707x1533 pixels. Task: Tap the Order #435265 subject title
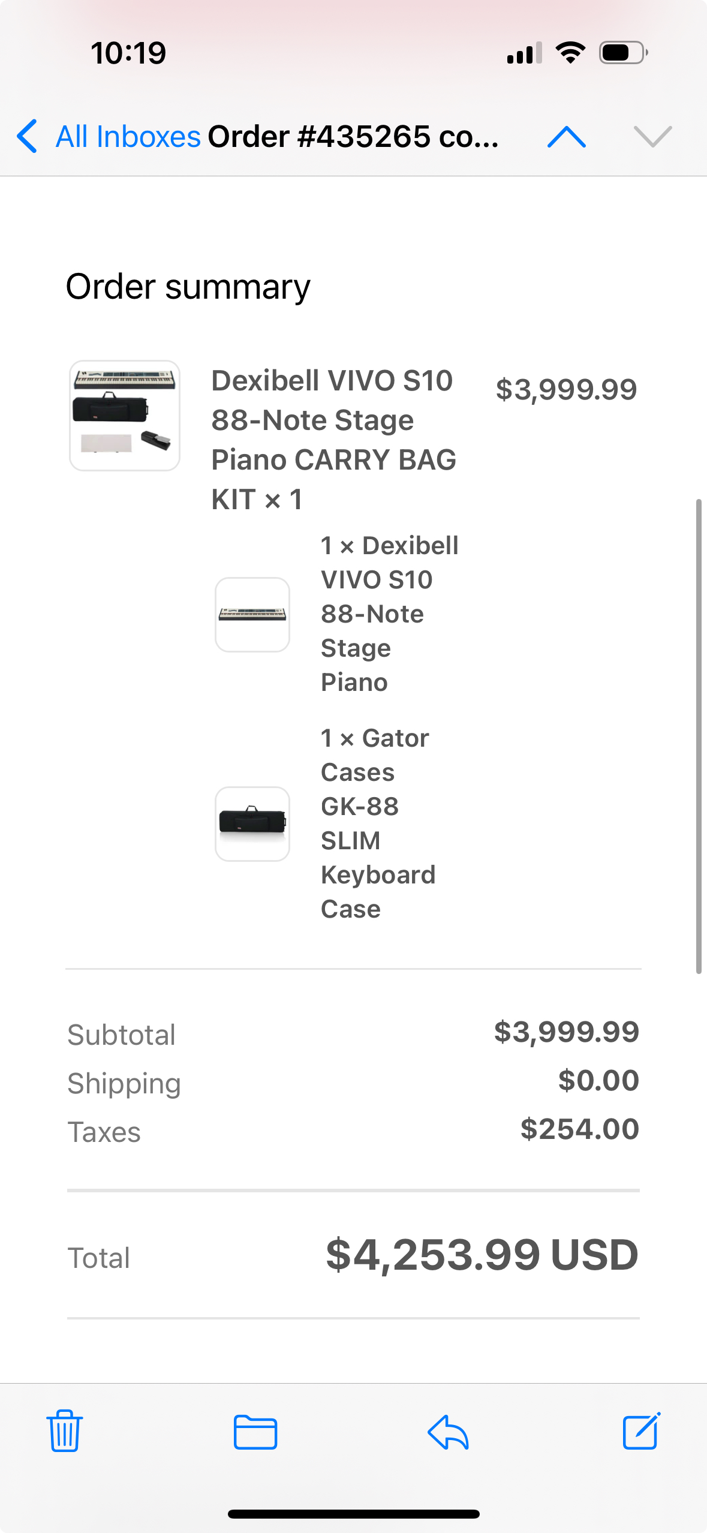click(x=353, y=137)
